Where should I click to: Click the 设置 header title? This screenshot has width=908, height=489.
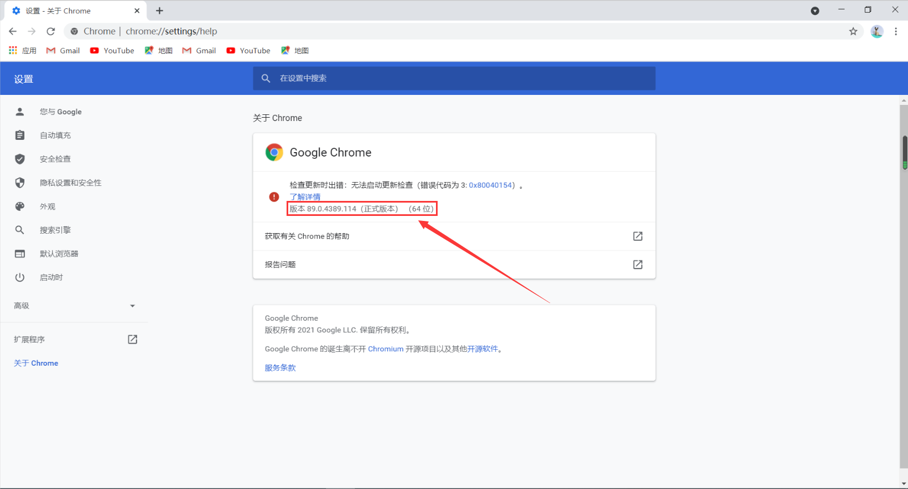[23, 79]
